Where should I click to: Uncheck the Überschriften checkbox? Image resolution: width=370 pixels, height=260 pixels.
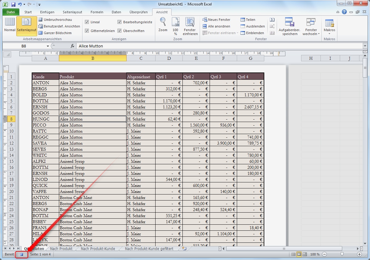click(120, 31)
